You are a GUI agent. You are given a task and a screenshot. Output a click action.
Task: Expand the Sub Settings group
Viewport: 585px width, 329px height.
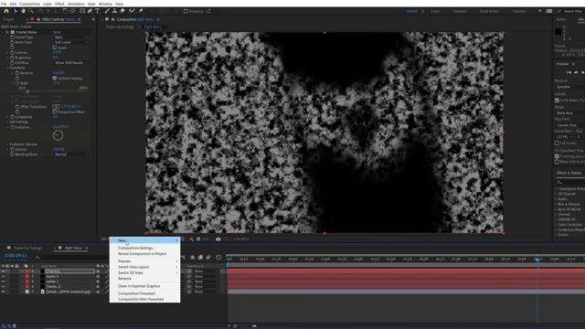[7, 122]
